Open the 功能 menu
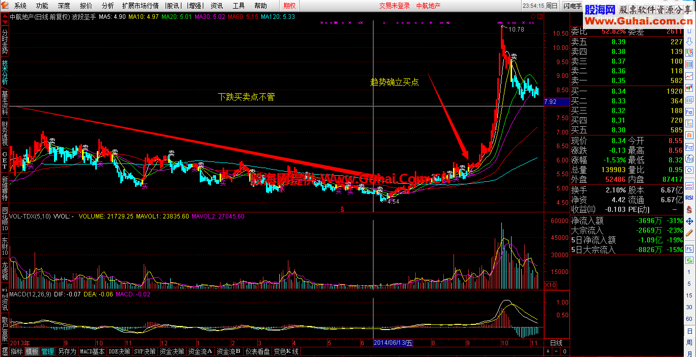The height and width of the screenshot is (357, 696). (42, 6)
